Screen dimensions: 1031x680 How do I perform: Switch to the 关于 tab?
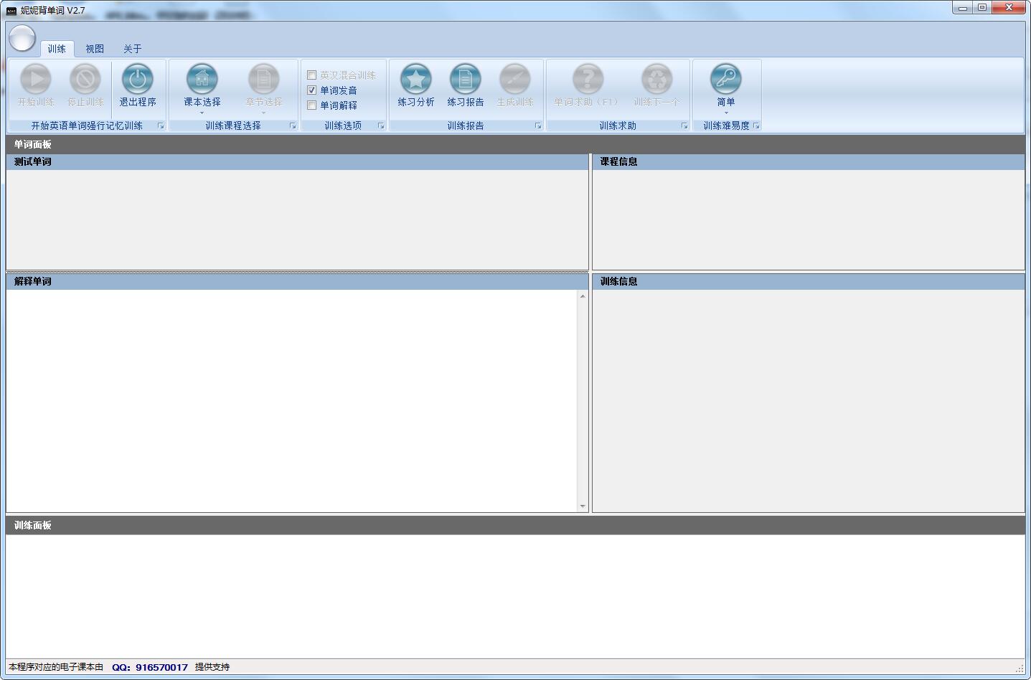(132, 49)
